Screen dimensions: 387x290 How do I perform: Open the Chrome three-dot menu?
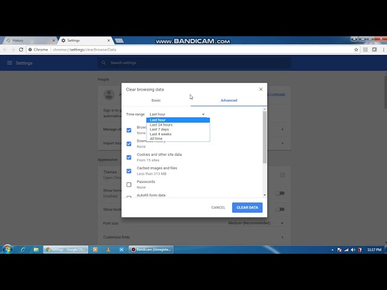coord(383,50)
